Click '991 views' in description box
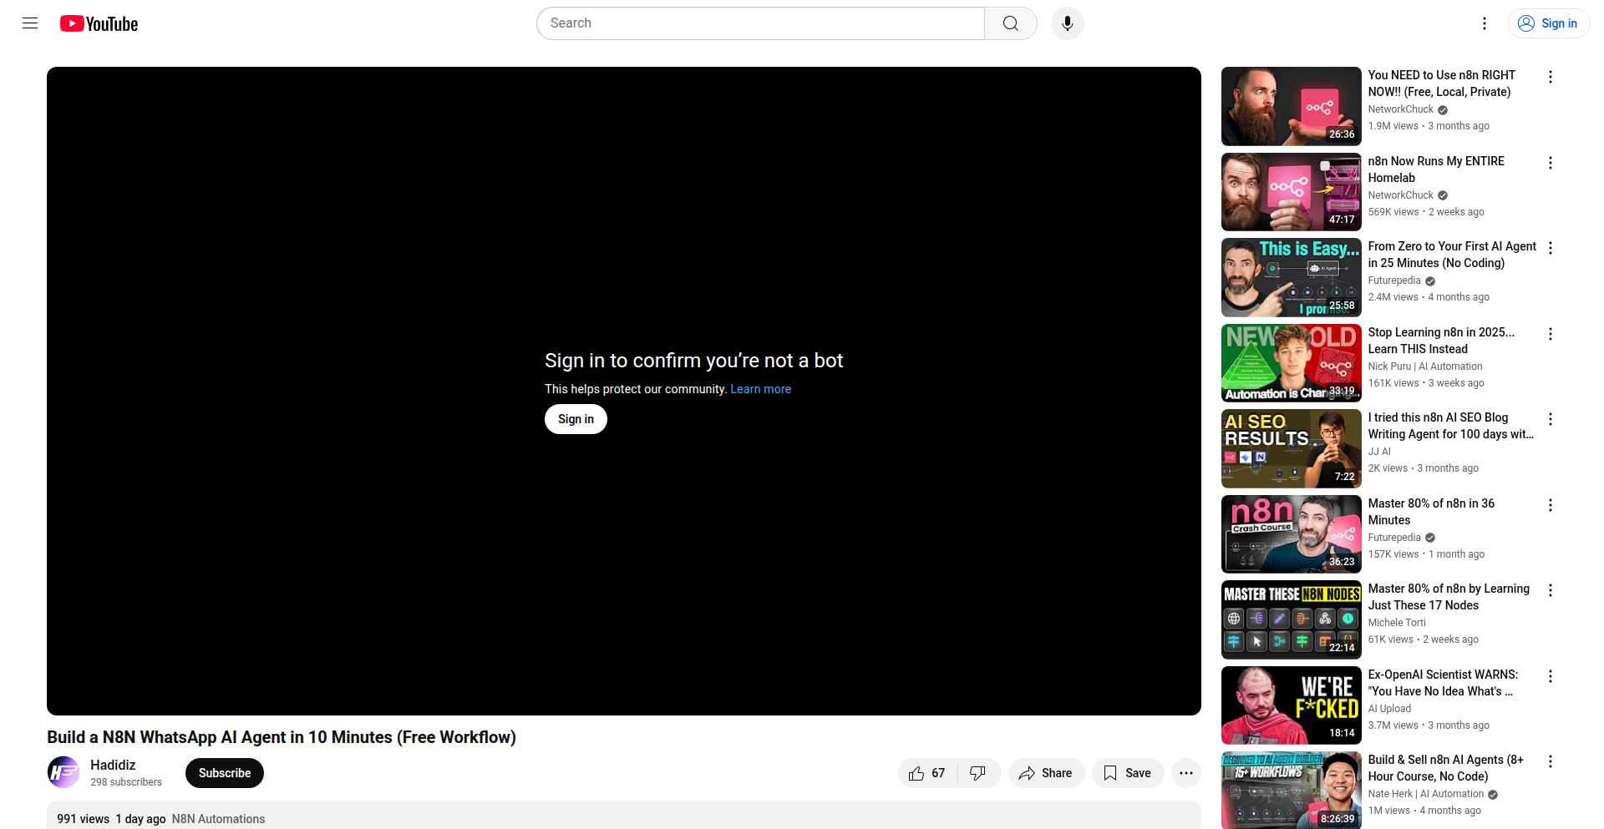This screenshot has width=1604, height=829. coord(83,819)
